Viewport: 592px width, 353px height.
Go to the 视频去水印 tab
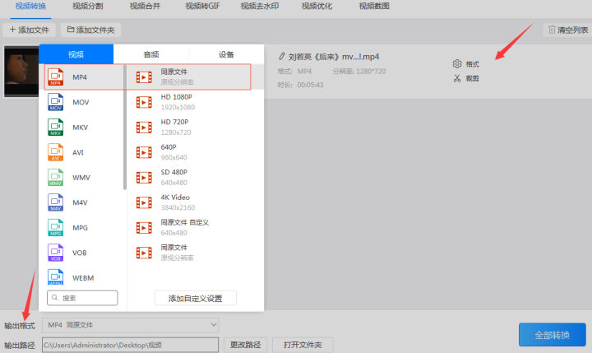pyautogui.click(x=260, y=7)
